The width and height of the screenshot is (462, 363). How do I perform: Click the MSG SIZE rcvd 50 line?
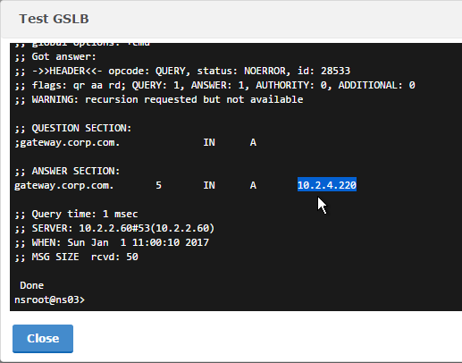point(76,257)
